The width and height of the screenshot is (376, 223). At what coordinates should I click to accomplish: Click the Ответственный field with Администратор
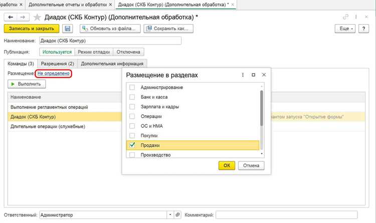[103, 215]
